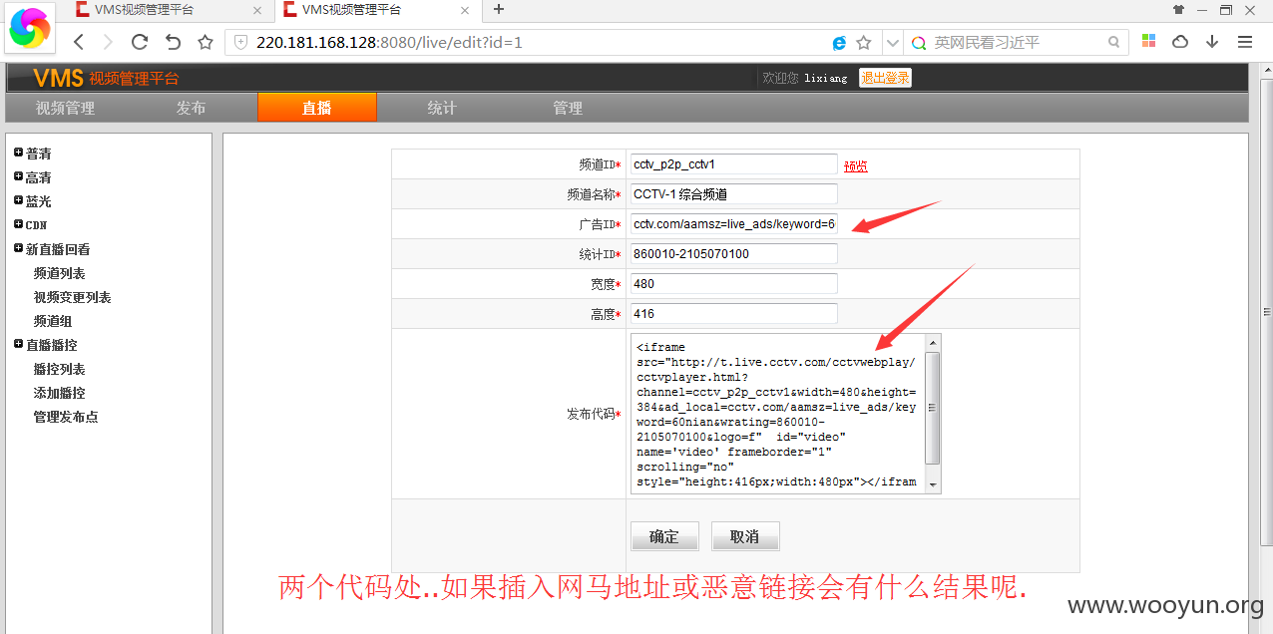Switch to the first VMS视频管理平台 tab
The image size is (1273, 634).
(170, 10)
